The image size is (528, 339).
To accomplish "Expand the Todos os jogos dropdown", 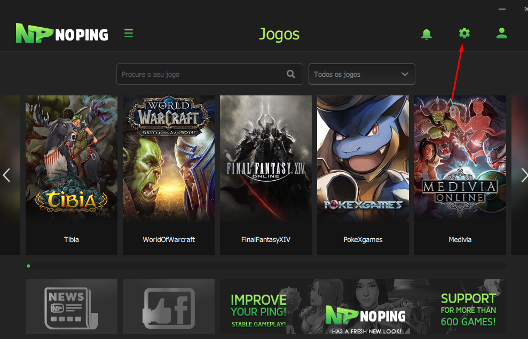I will pyautogui.click(x=361, y=74).
